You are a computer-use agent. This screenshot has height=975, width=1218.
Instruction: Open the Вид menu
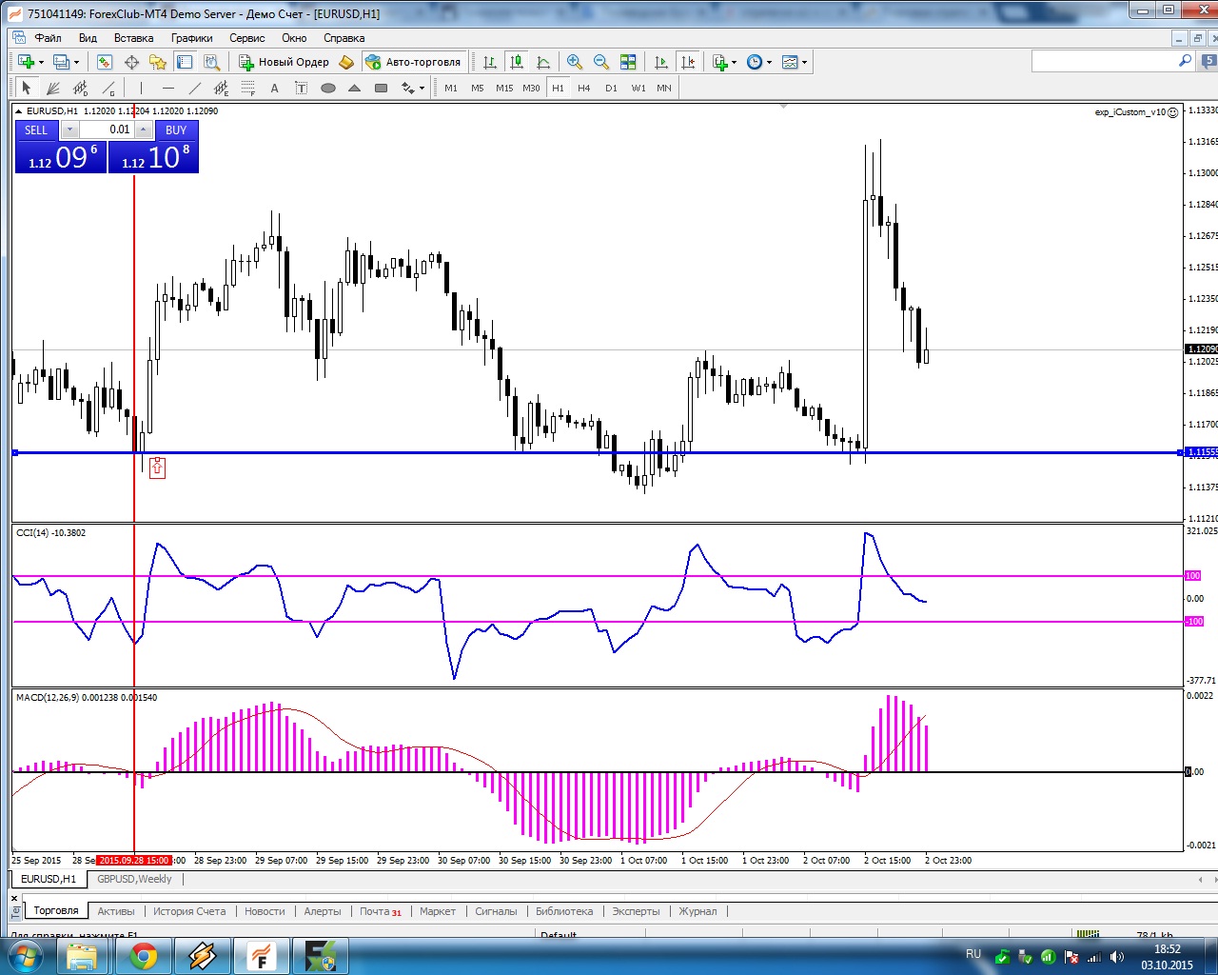88,38
